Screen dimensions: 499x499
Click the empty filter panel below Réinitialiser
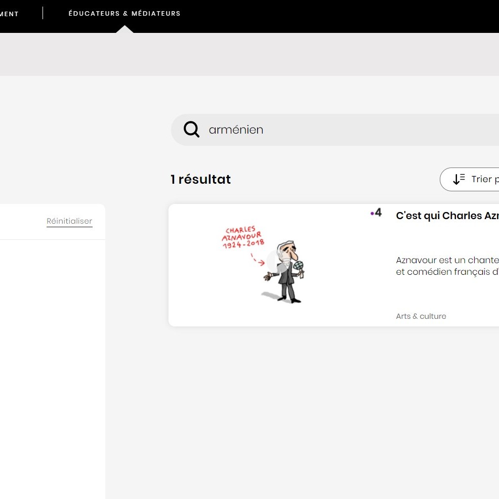pyautogui.click(x=53, y=369)
